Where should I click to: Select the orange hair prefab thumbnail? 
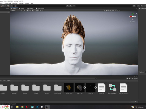[69, 88]
